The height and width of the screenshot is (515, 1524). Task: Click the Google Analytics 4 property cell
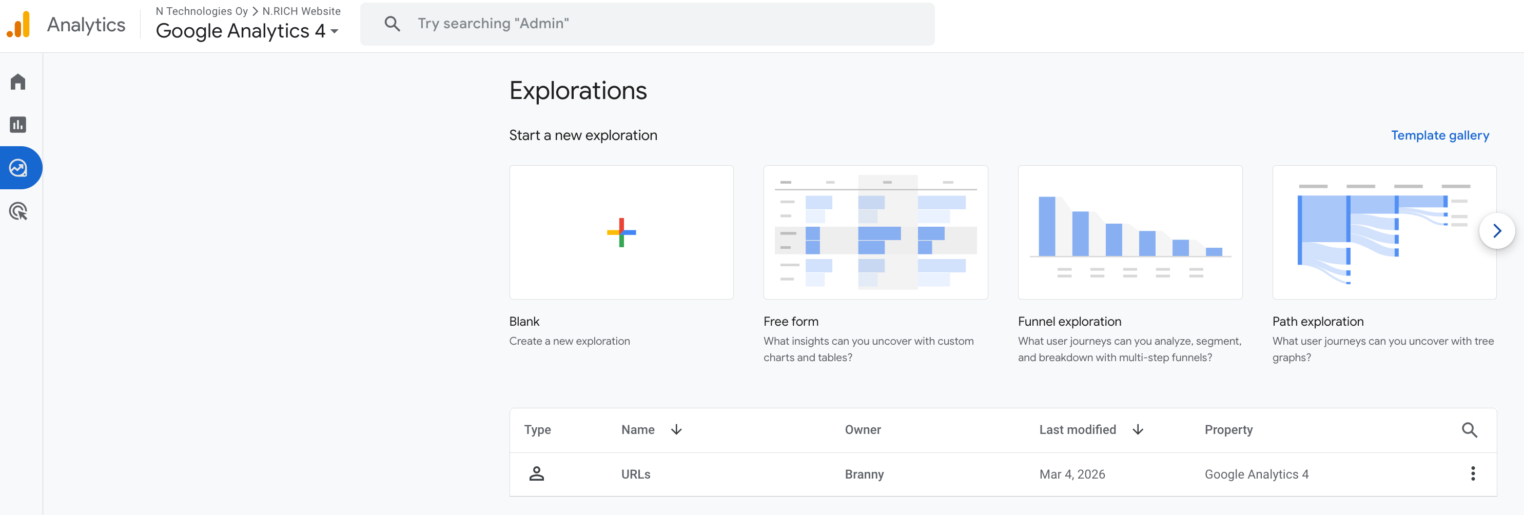click(x=1257, y=474)
